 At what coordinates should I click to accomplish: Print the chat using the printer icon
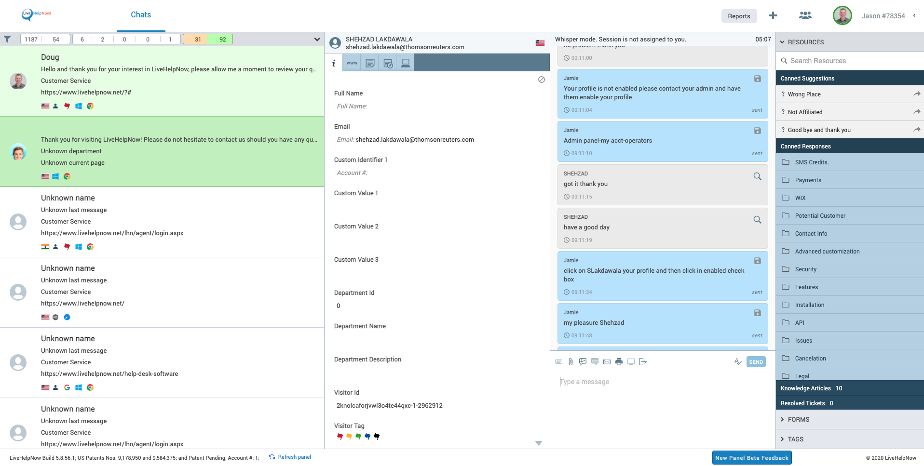[x=619, y=361]
